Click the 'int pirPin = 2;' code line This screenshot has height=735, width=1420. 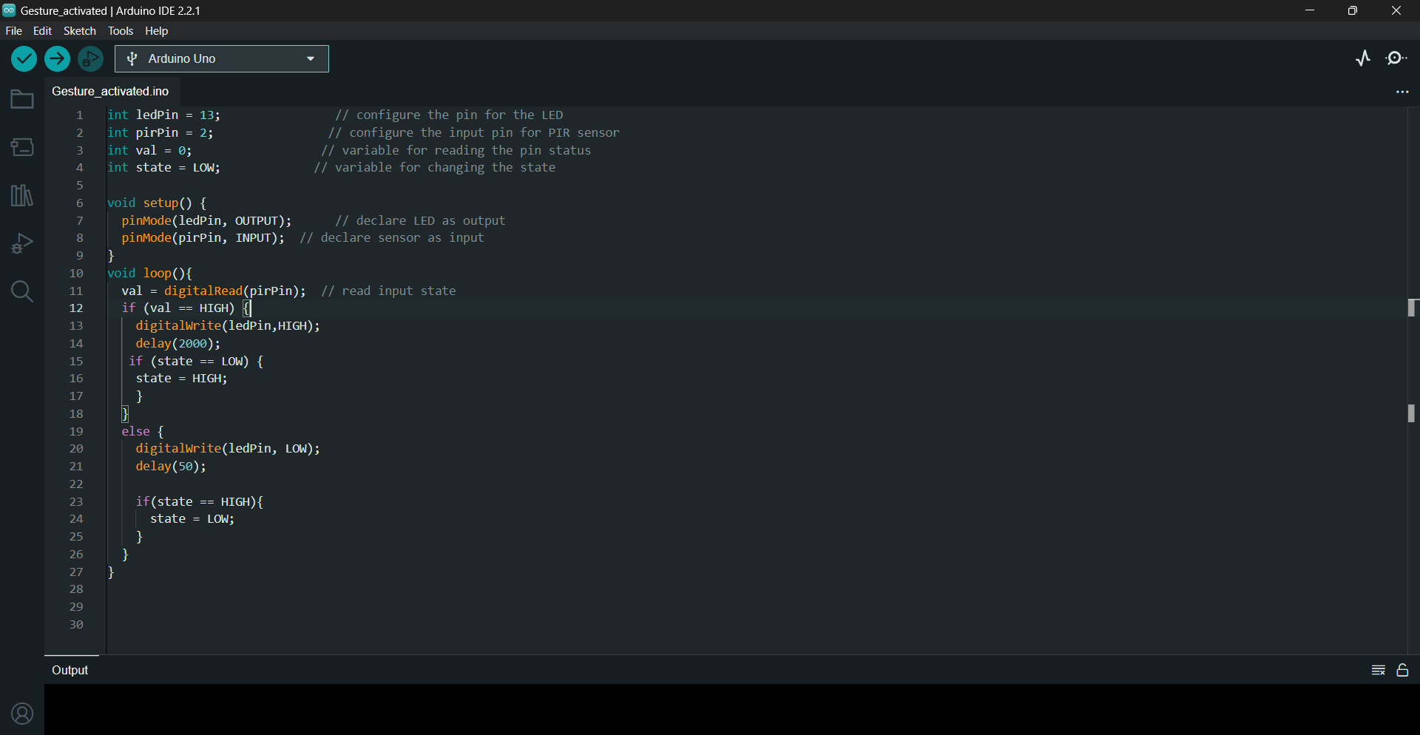tap(160, 133)
